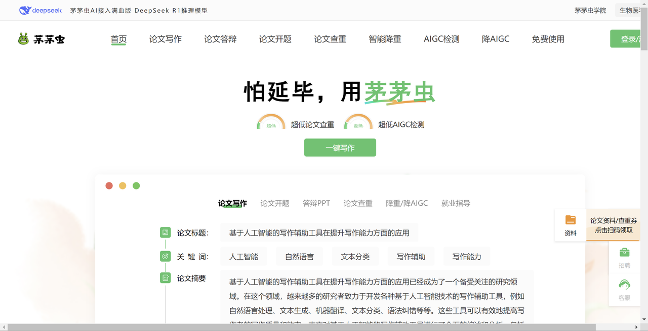Select the 就业指导 tab

click(456, 203)
